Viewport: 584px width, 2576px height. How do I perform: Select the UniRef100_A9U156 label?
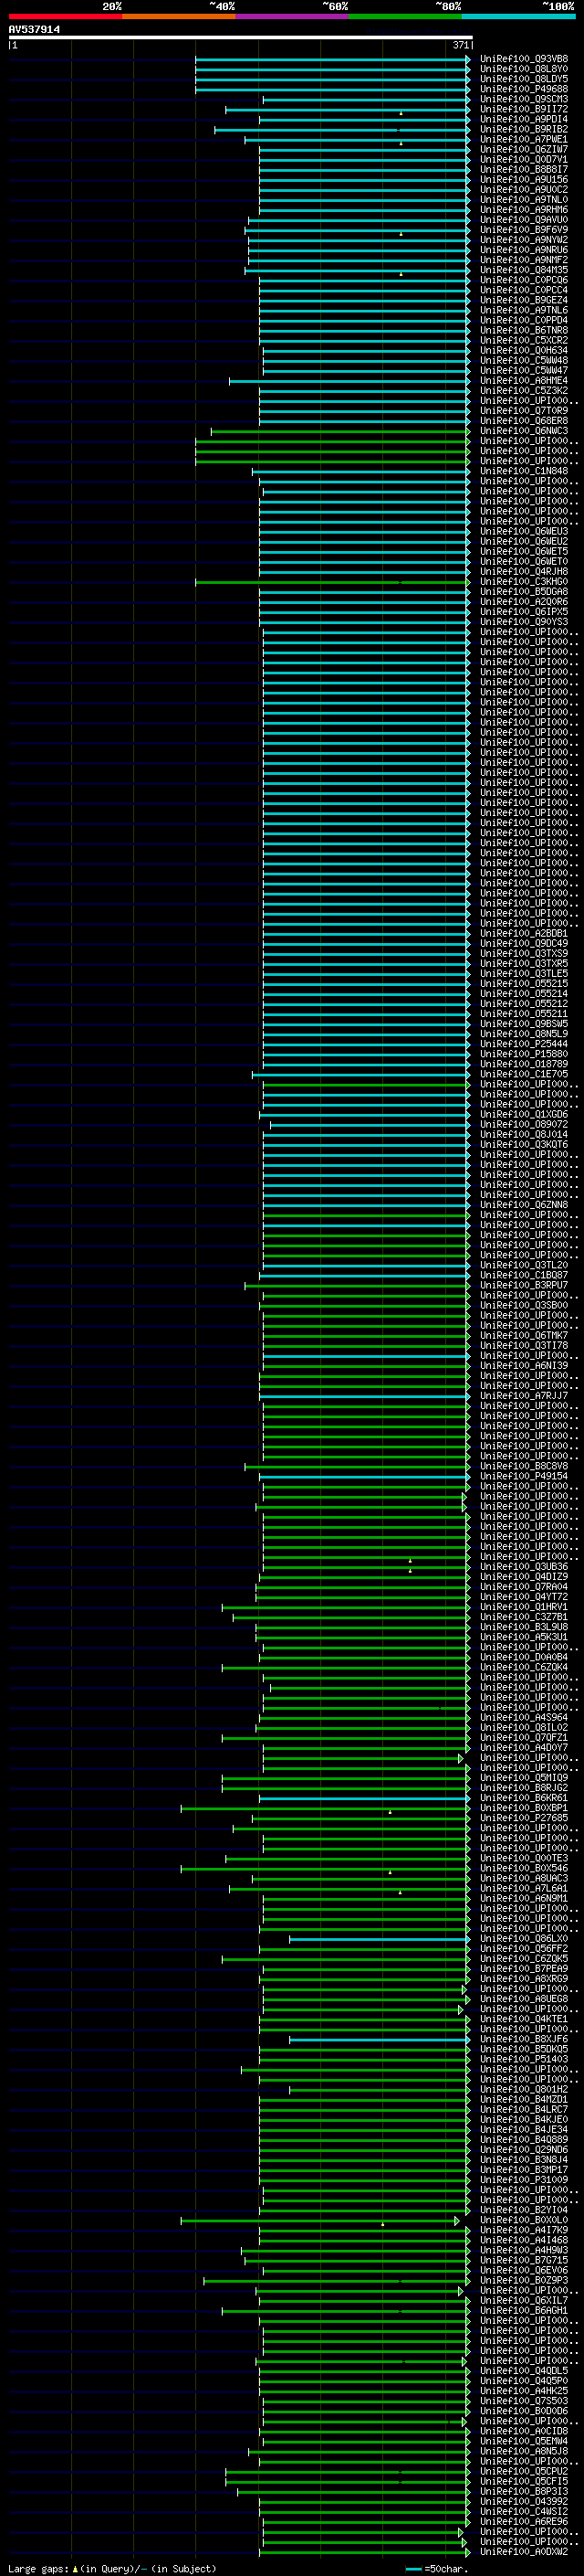(523, 180)
